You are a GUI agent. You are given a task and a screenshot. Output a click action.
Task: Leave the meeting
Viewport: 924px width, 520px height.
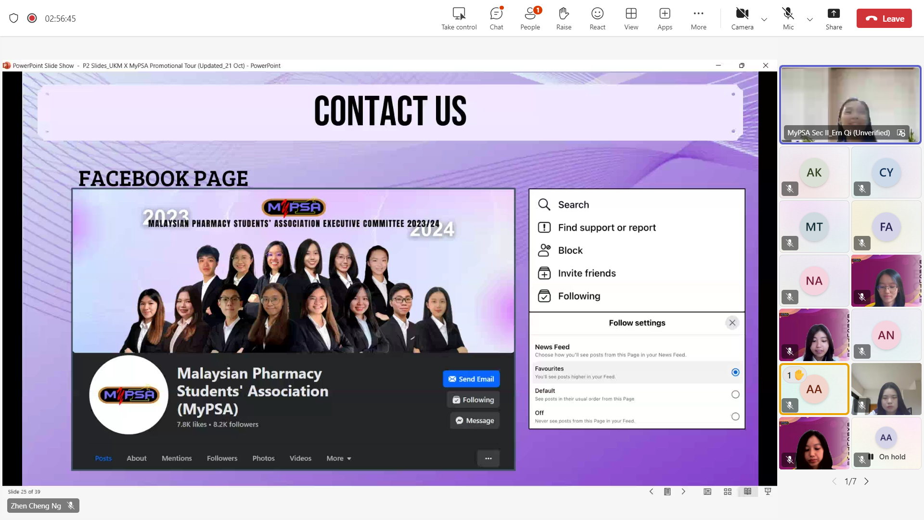coord(884,18)
